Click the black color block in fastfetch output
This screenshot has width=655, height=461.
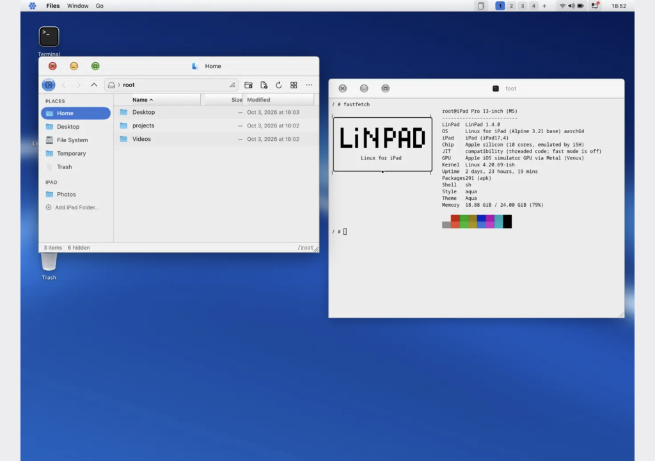507,222
